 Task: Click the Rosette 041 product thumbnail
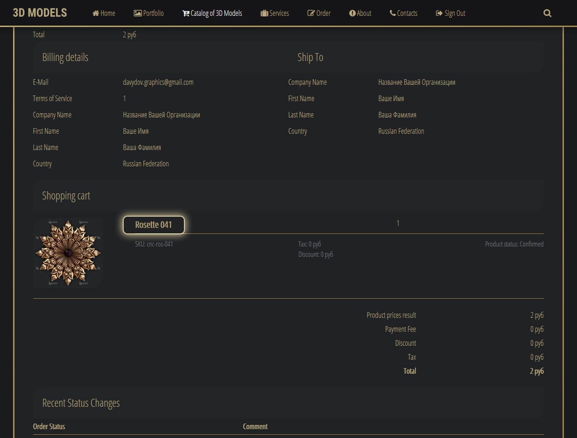pyautogui.click(x=68, y=253)
